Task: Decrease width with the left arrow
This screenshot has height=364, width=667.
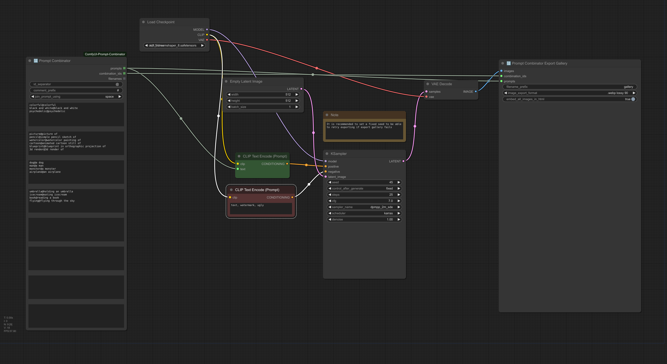Action: (229, 94)
